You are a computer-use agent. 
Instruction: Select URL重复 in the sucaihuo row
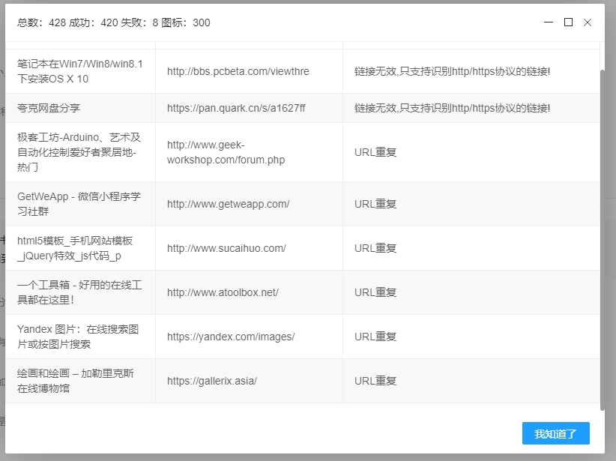375,248
